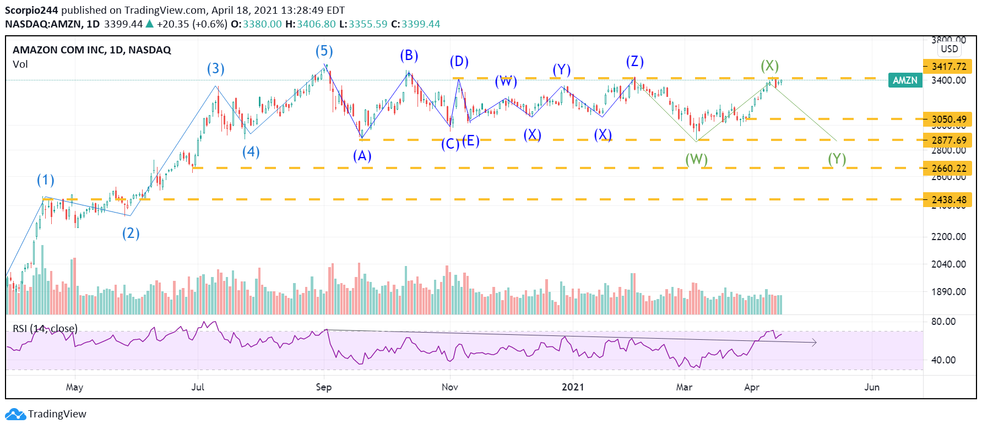Click the Scorpio244 author name
982x429 pixels.
31,10
